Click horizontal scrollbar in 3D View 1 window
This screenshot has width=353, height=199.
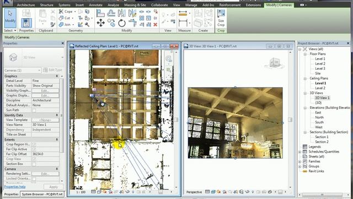280,192
